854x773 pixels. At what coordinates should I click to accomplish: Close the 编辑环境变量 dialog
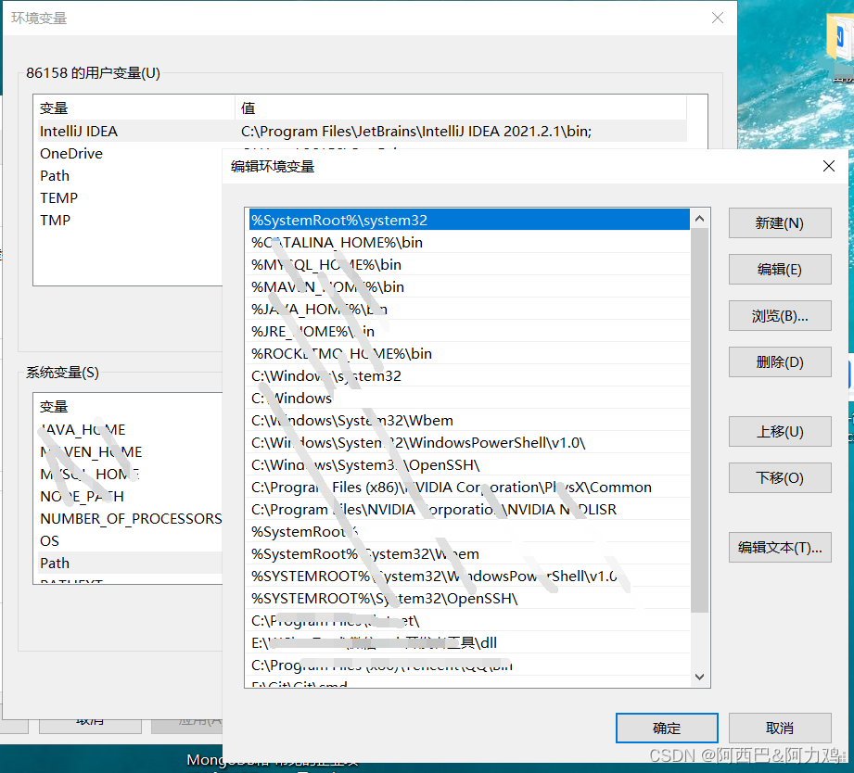tap(828, 166)
